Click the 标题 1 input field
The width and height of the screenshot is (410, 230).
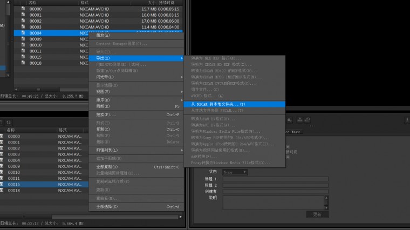(275, 179)
